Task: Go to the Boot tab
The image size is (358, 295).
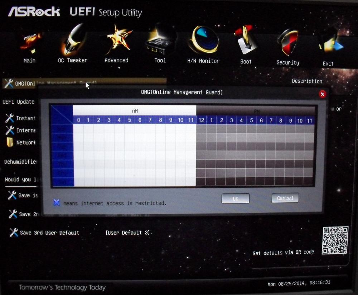Action: point(246,45)
